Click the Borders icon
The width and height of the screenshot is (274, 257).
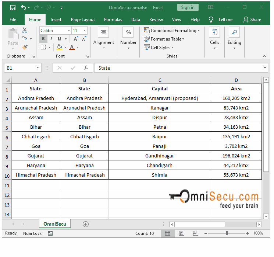43,47
